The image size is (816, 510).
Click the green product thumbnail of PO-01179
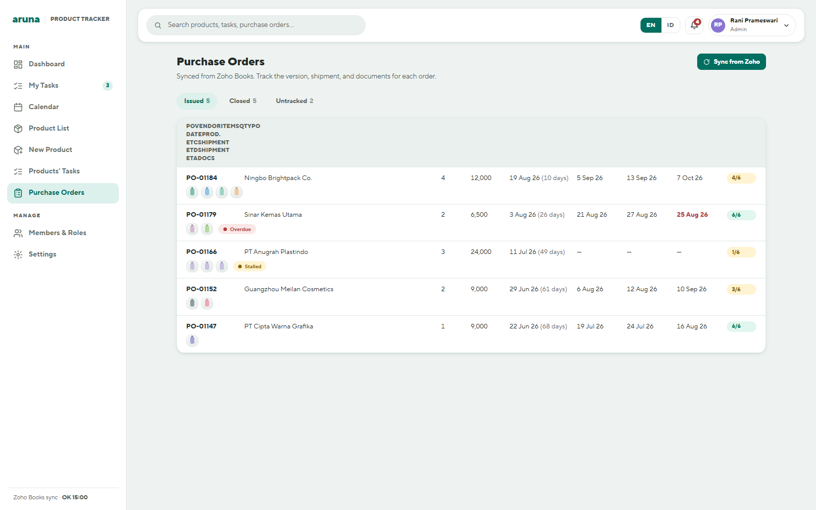click(207, 229)
